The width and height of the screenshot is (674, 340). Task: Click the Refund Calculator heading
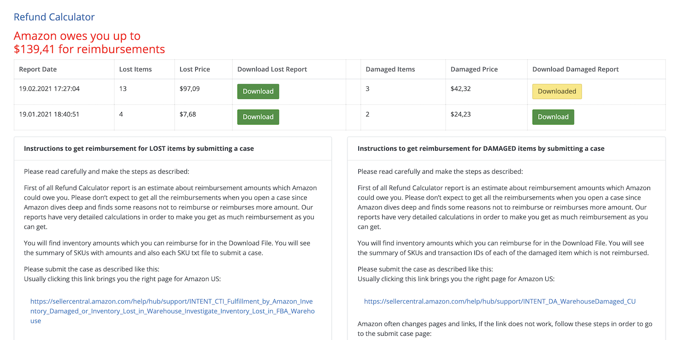(x=54, y=17)
